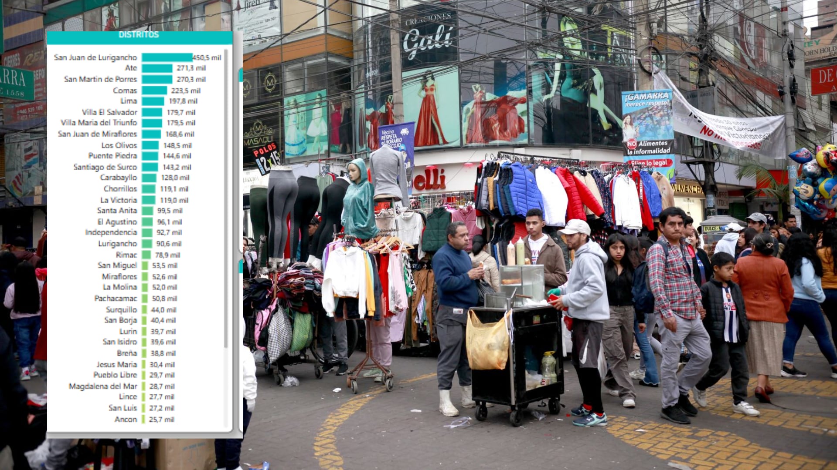Screen dimensions: 837x470
Task: Select the '38,8 mil' value
Action: [x=163, y=353]
